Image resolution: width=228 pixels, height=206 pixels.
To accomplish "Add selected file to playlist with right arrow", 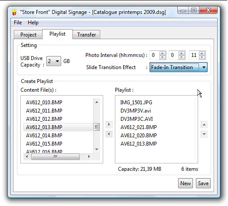I will point(109,125).
